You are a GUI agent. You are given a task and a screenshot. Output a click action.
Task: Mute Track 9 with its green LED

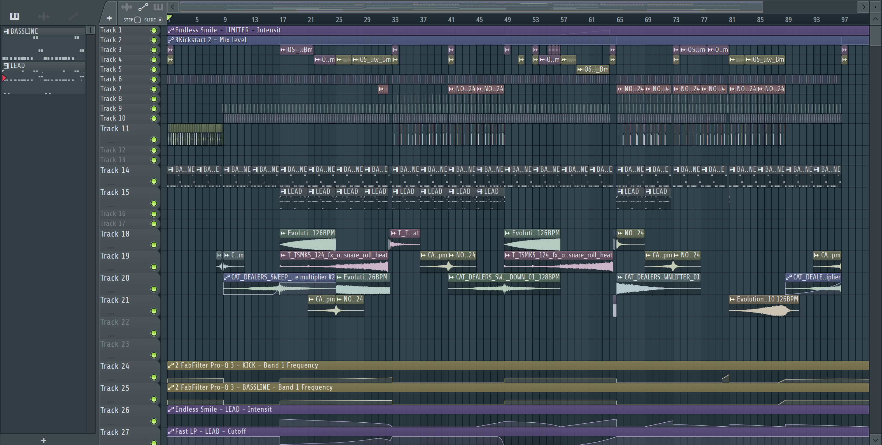tap(154, 109)
